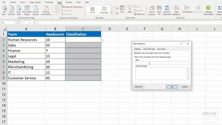The image size is (222, 125).
Task: Select cell containing Finance
Action: 26,51
